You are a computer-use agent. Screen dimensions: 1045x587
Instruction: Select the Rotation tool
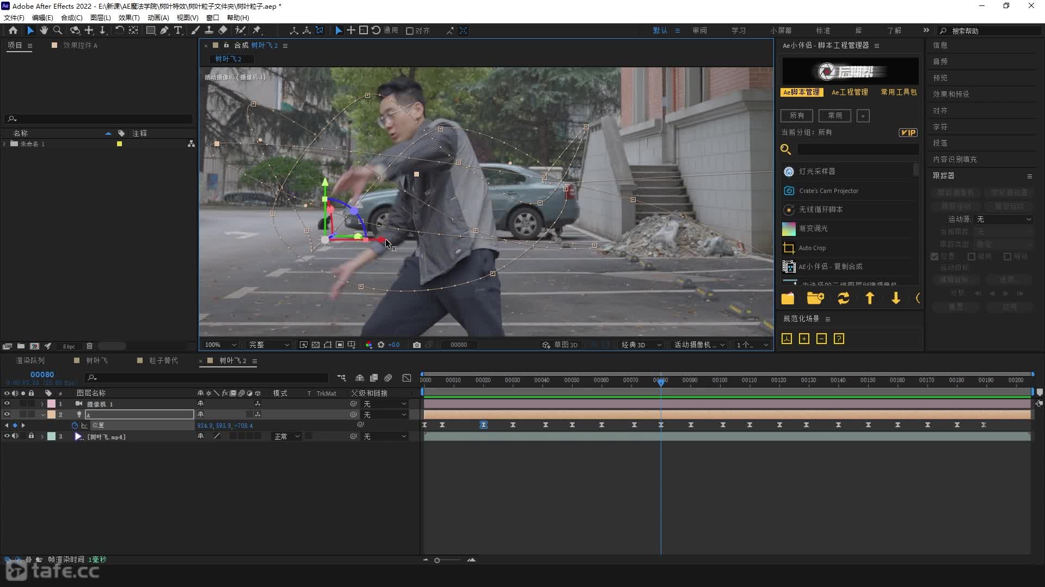(x=120, y=30)
